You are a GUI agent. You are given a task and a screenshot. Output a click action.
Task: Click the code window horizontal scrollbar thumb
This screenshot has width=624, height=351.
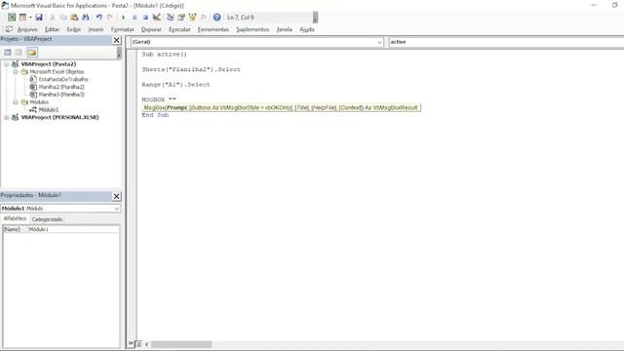click(181, 344)
